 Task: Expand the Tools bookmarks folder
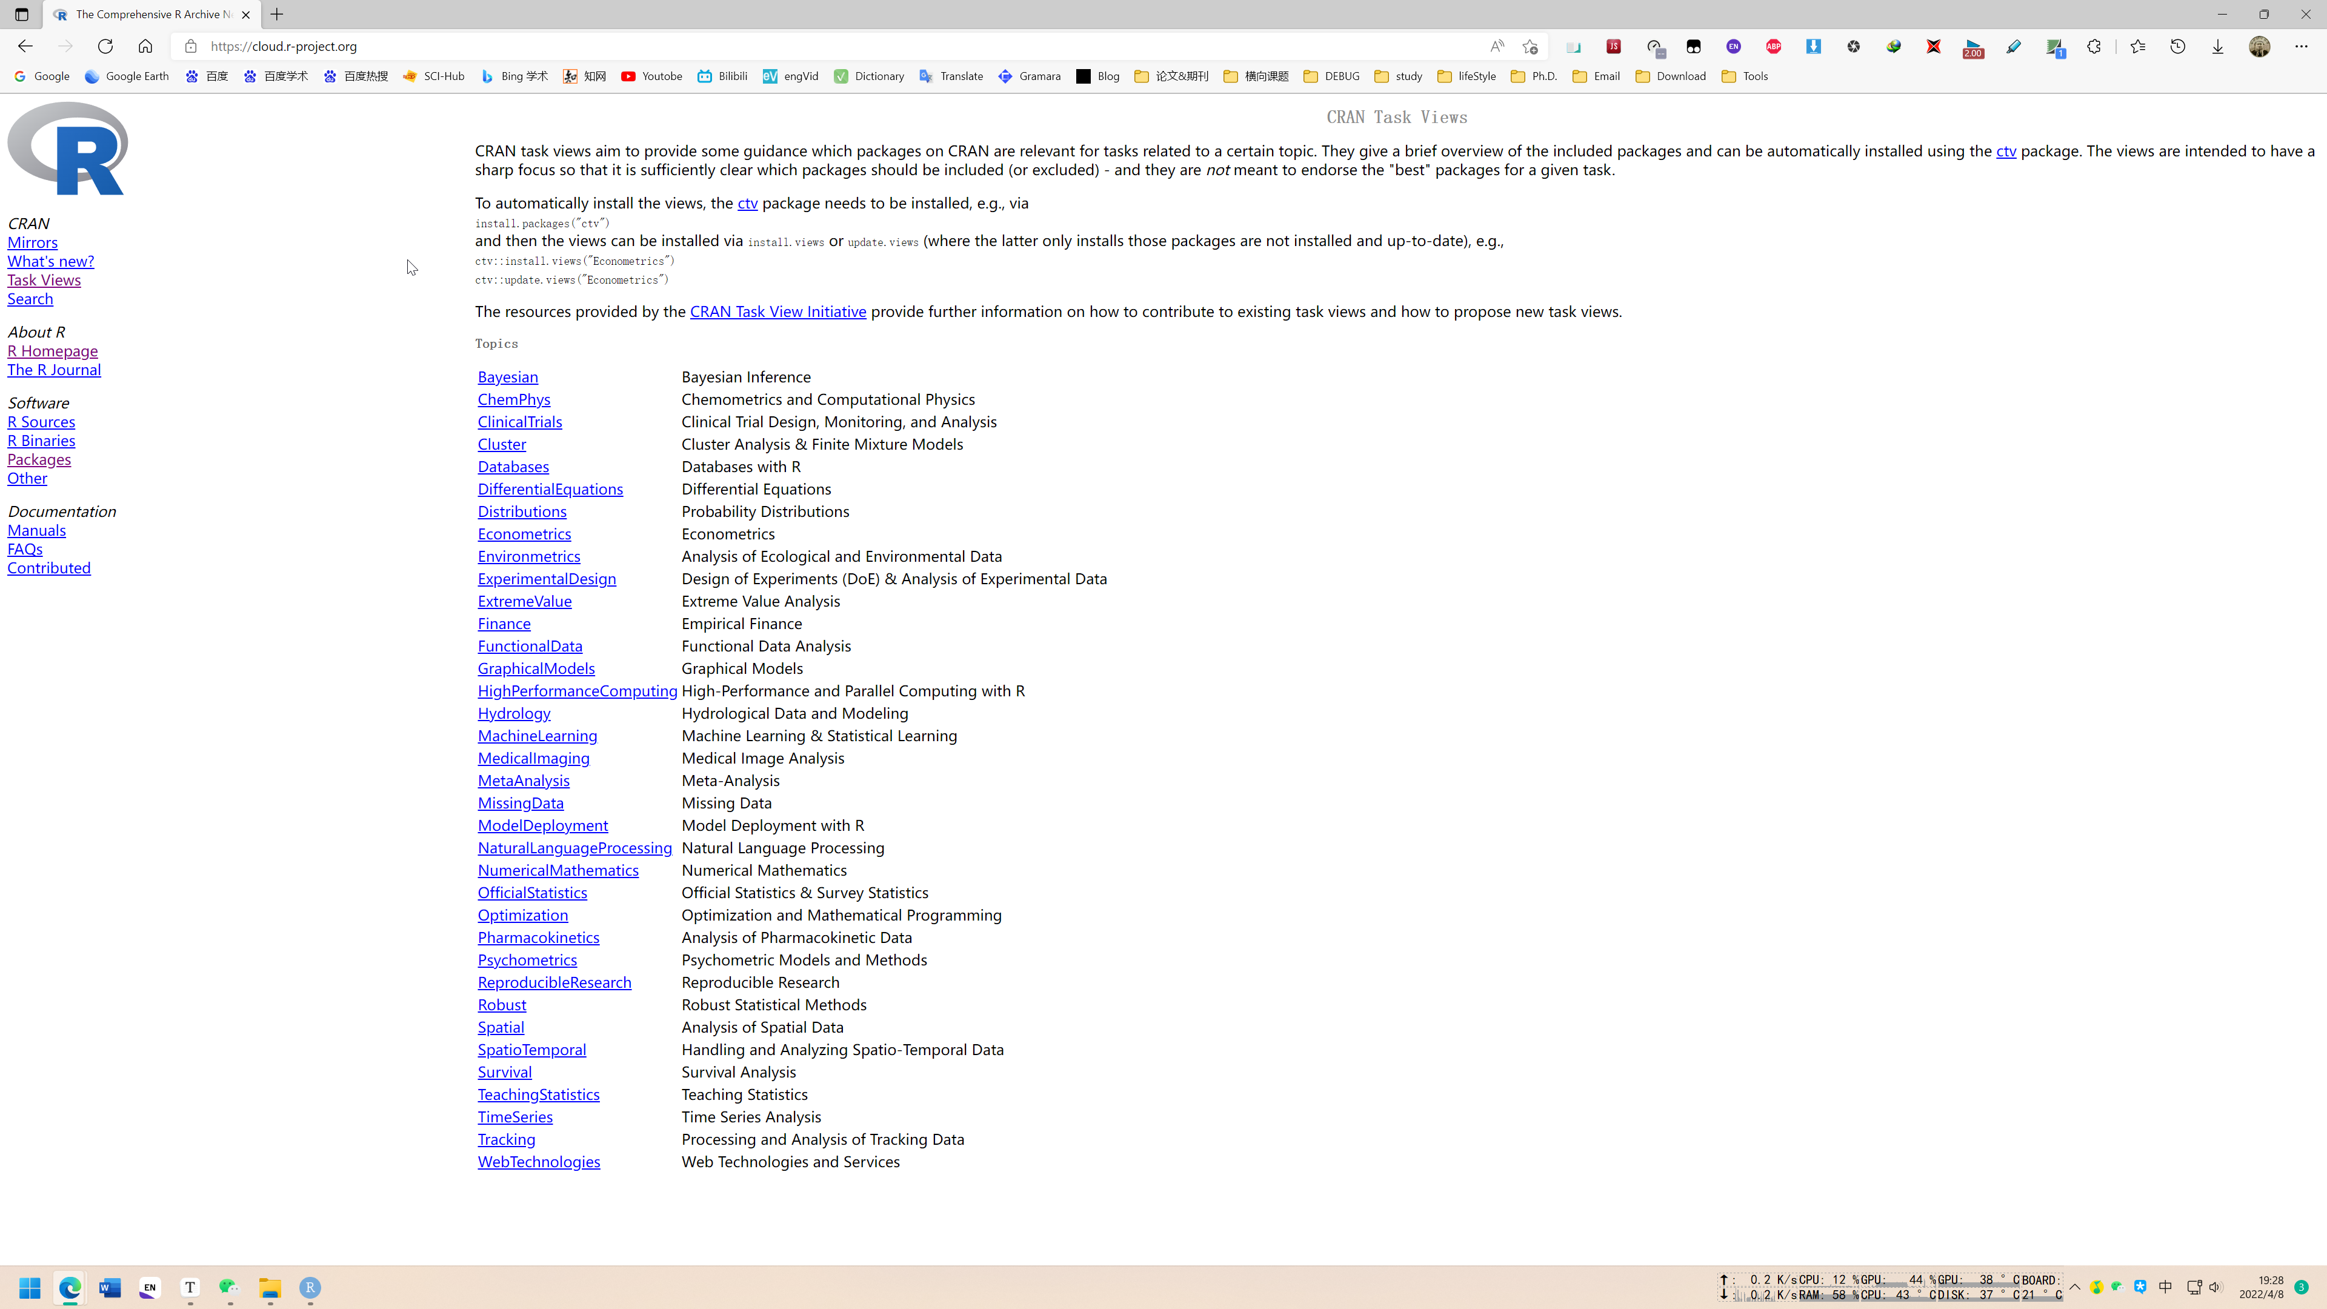tap(1745, 76)
